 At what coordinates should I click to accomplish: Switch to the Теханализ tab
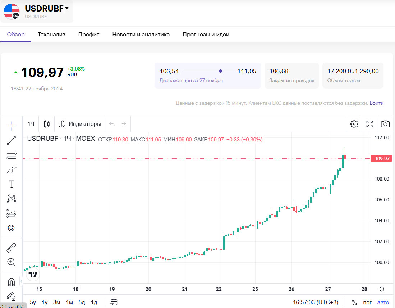point(51,35)
